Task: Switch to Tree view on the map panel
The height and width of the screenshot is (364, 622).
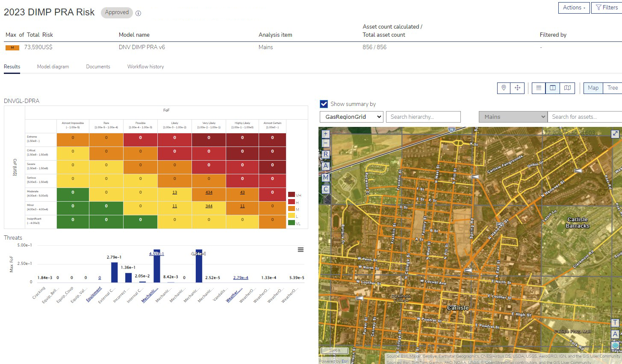Action: [x=612, y=88]
